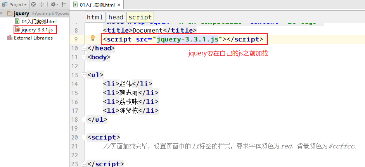The image size is (365, 167).
Task: Click the html file icon on the editor tab
Action: 75,5
